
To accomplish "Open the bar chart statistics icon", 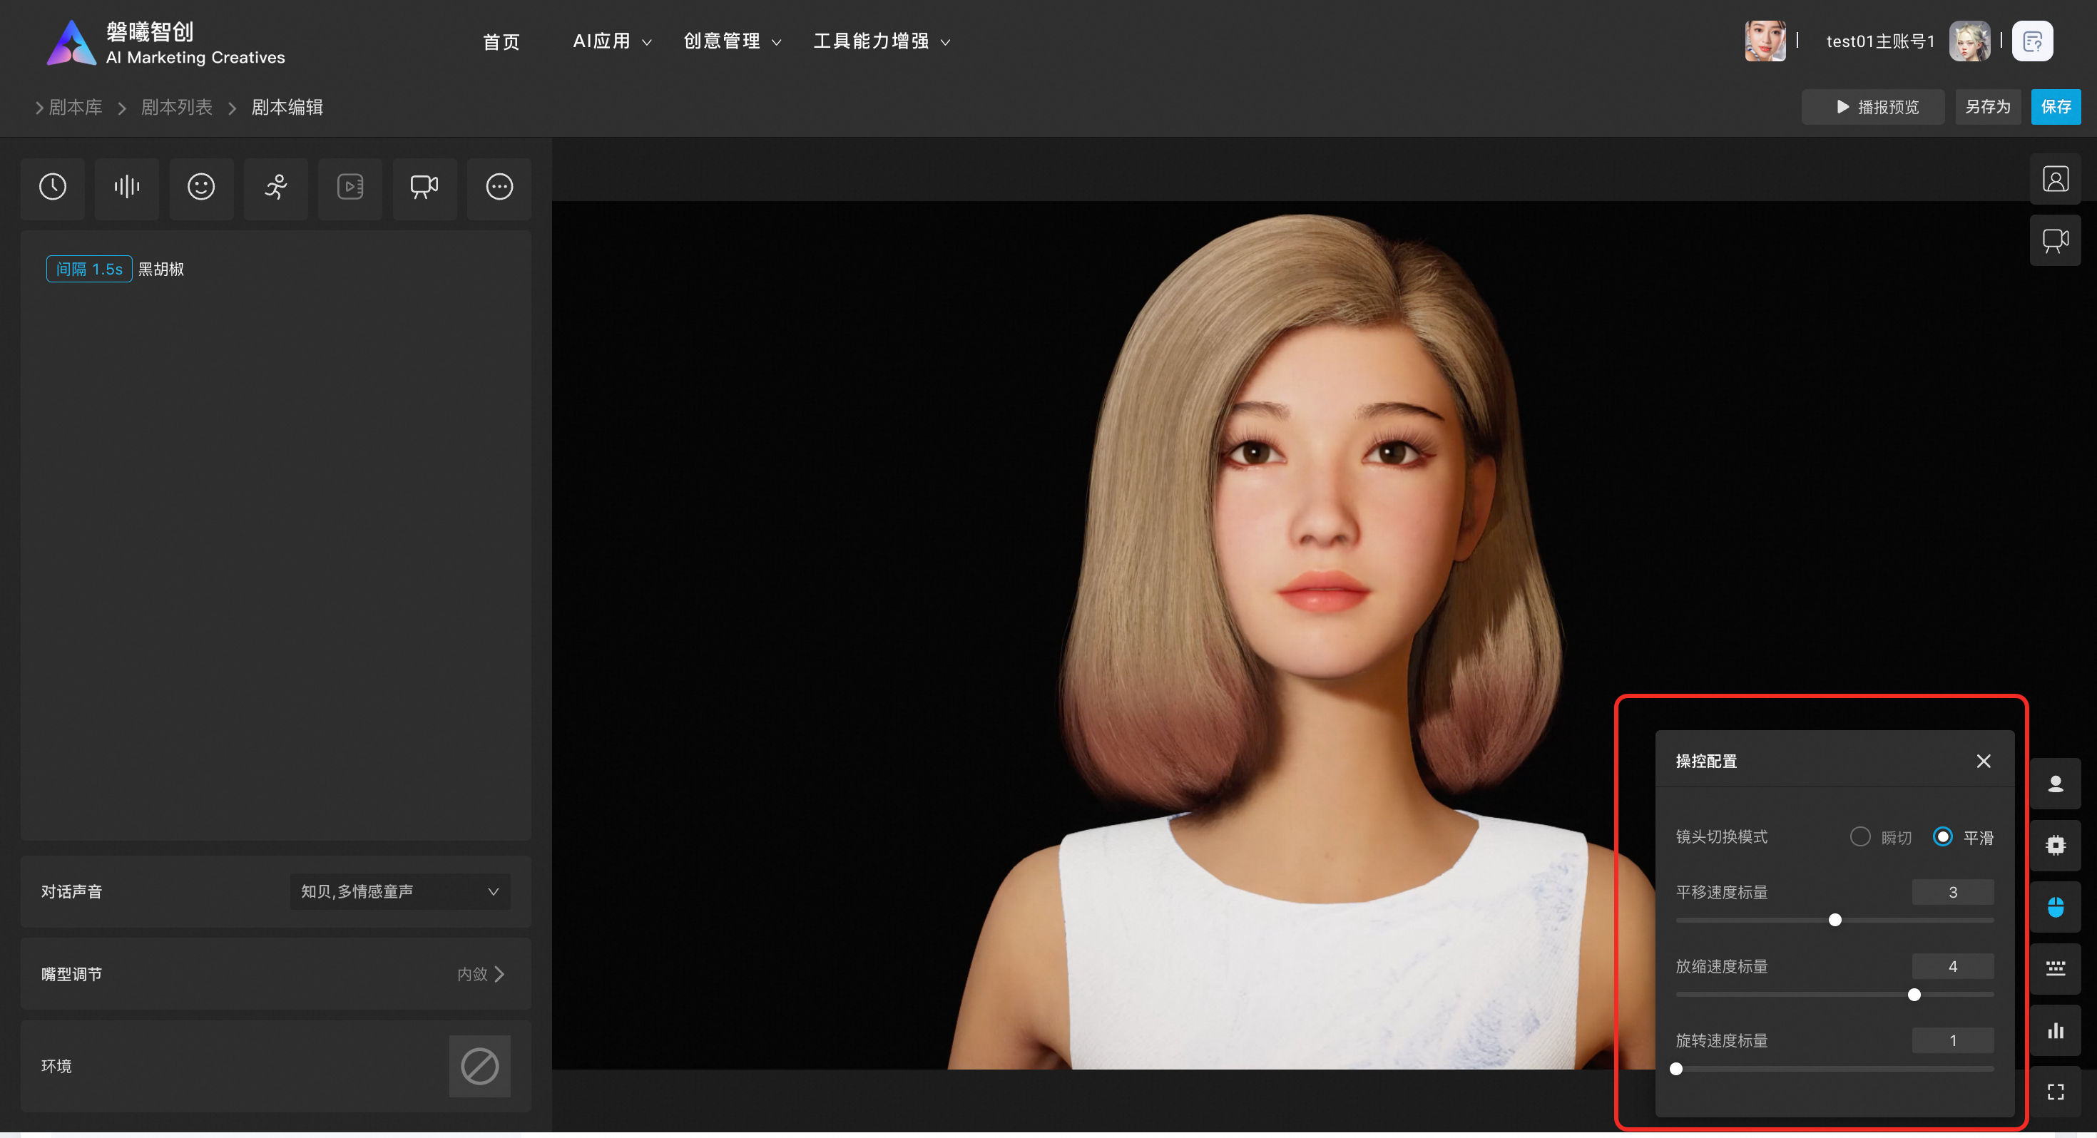I will (x=2056, y=1030).
